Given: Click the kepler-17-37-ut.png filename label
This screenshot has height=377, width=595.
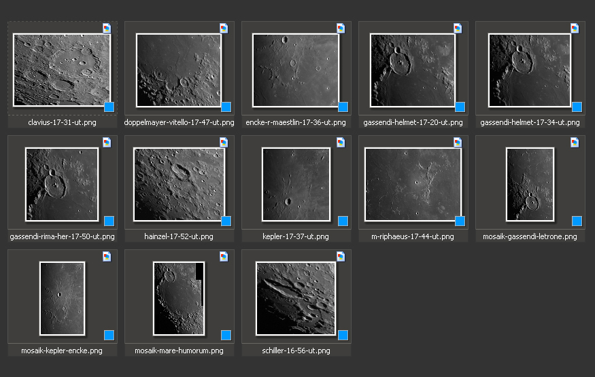Looking at the screenshot, I should tap(296, 236).
